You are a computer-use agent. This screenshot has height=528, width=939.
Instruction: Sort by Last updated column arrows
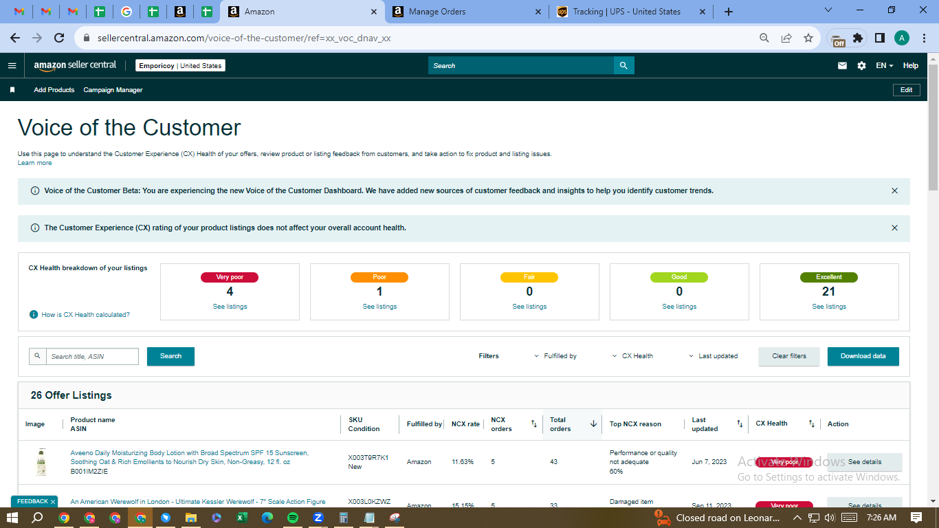[740, 424]
